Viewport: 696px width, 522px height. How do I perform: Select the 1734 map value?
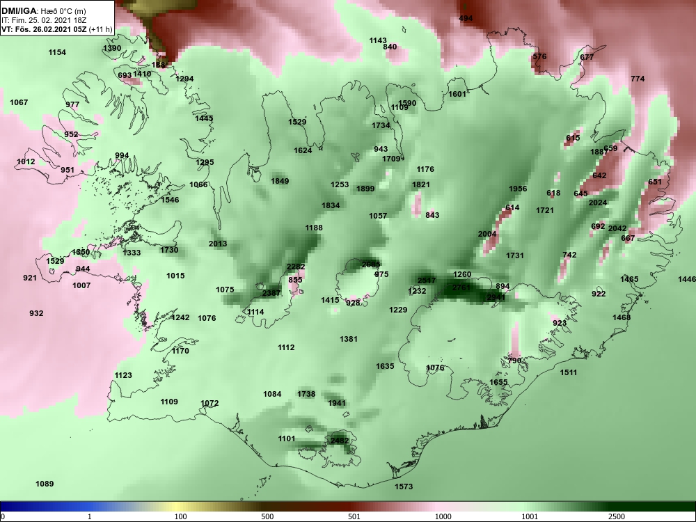(381, 125)
